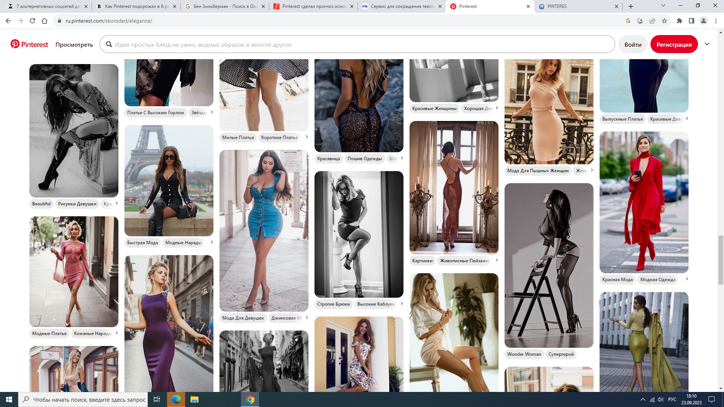Show more tags after 'Модная Одежда'
Viewport: 724px width, 407px height.
click(687, 279)
